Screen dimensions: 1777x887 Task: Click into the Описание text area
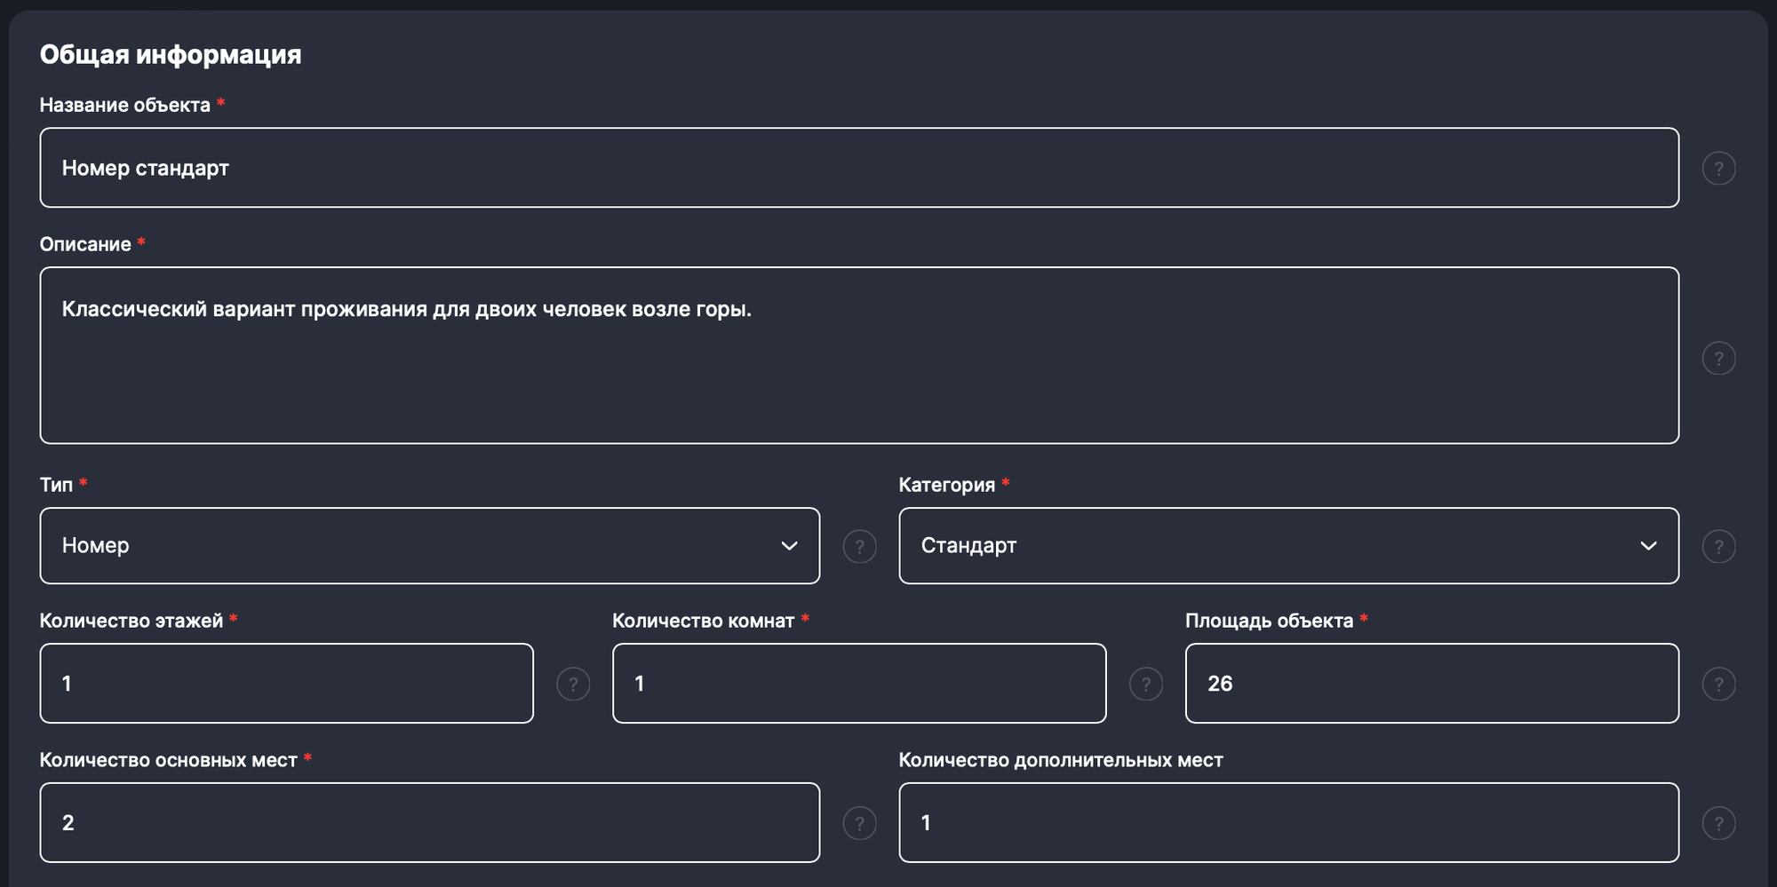(x=858, y=373)
